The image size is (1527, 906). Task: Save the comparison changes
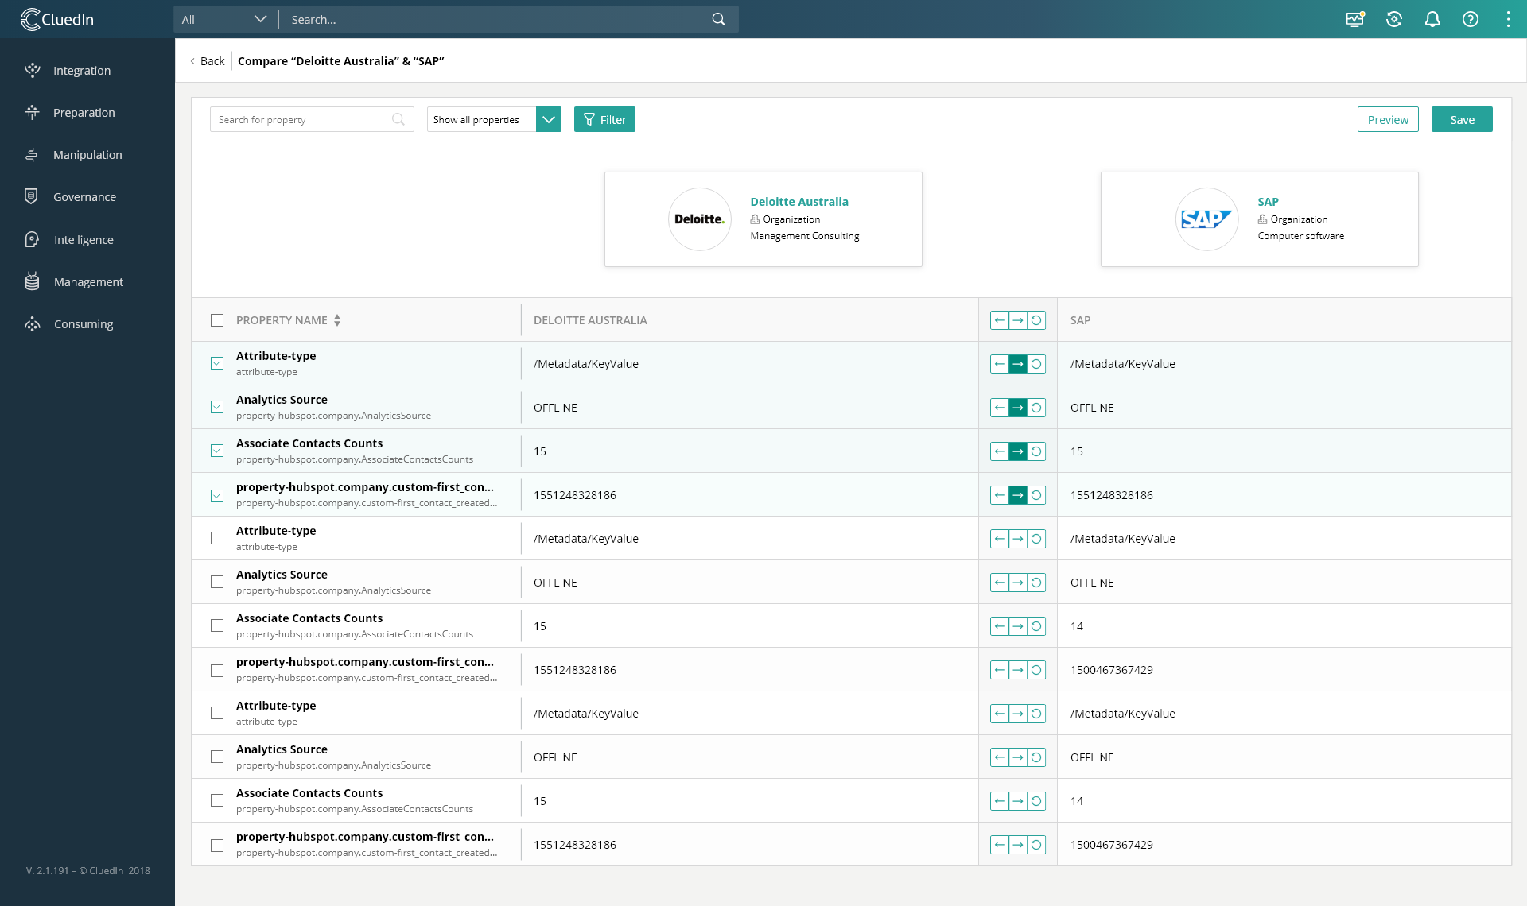tap(1462, 119)
